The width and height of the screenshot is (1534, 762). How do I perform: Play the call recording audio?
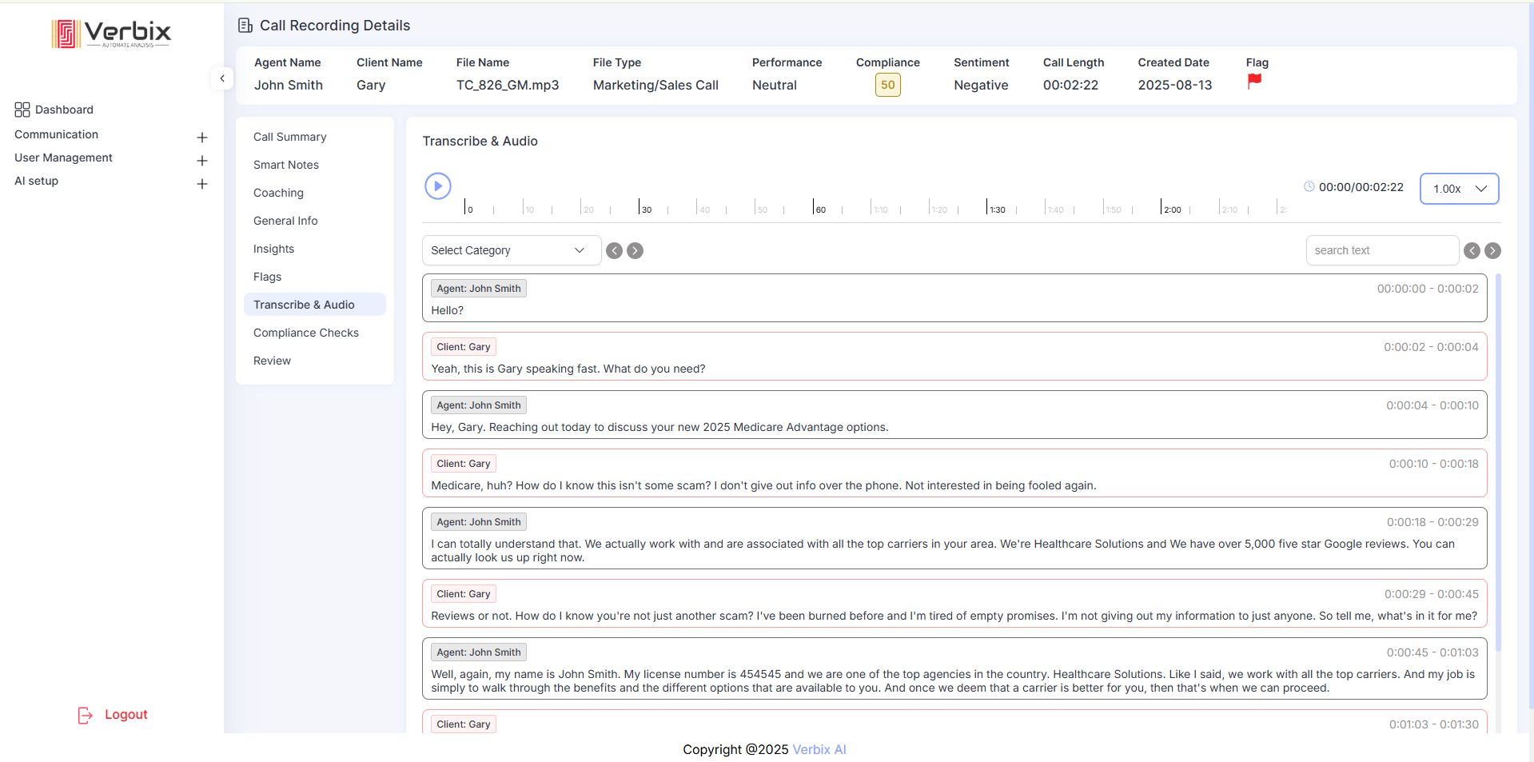438,186
